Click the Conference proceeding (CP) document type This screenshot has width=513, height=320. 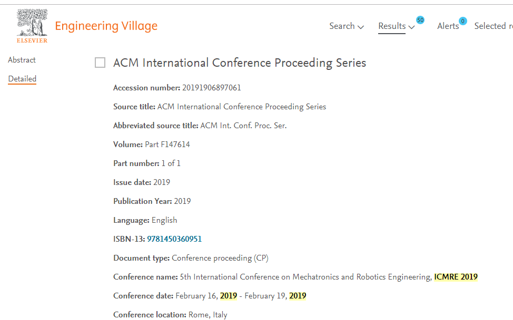[220, 258]
